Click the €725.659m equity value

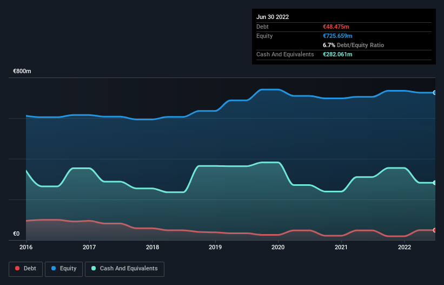coord(337,36)
